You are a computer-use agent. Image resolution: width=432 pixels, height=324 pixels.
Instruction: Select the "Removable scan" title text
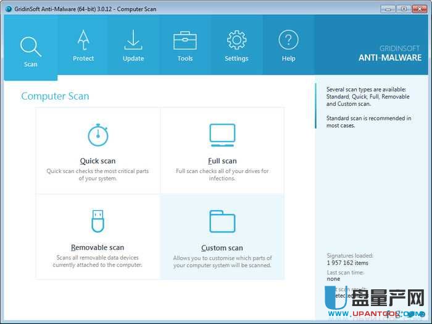tap(98, 247)
